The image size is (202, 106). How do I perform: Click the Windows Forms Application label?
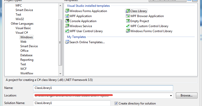[88, 11]
